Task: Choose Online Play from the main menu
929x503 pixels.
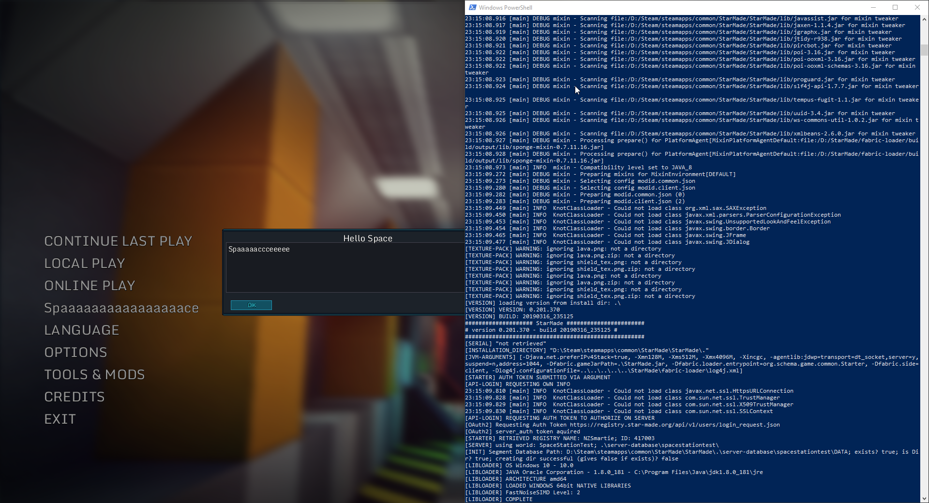Action: point(90,286)
